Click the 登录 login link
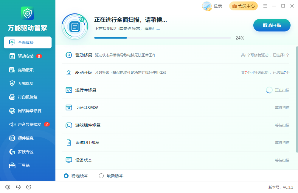The image size is (298, 193). click(x=218, y=6)
